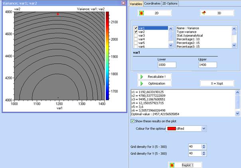Image resolution: width=241 pixels, height=168 pixels.
Task: Click the 3D surface plot icon
Action: (x=204, y=13)
